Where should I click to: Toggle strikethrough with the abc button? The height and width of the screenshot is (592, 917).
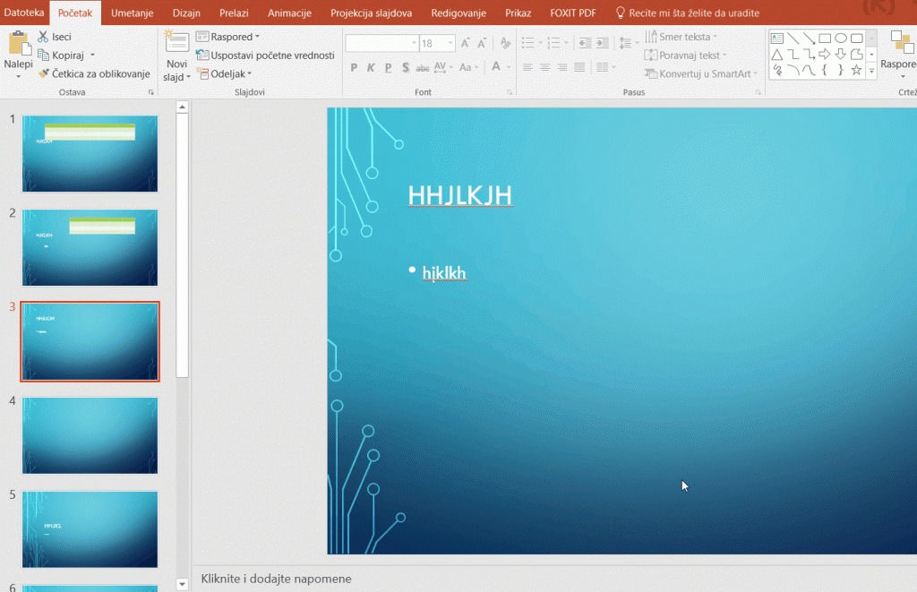423,67
